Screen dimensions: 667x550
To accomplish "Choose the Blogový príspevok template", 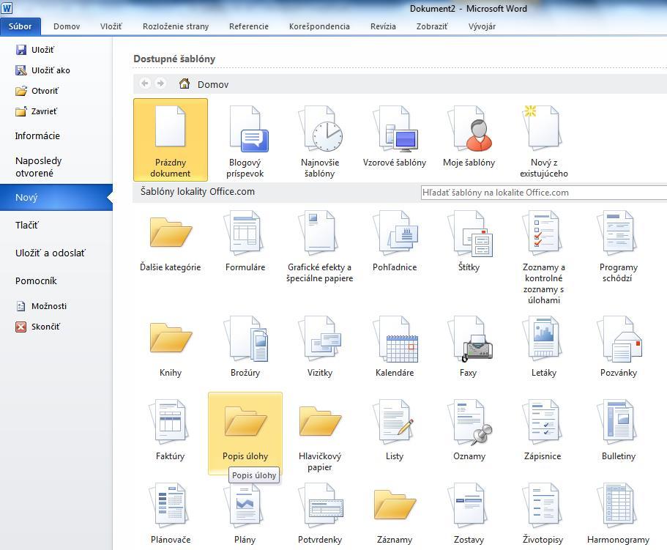I will click(245, 140).
